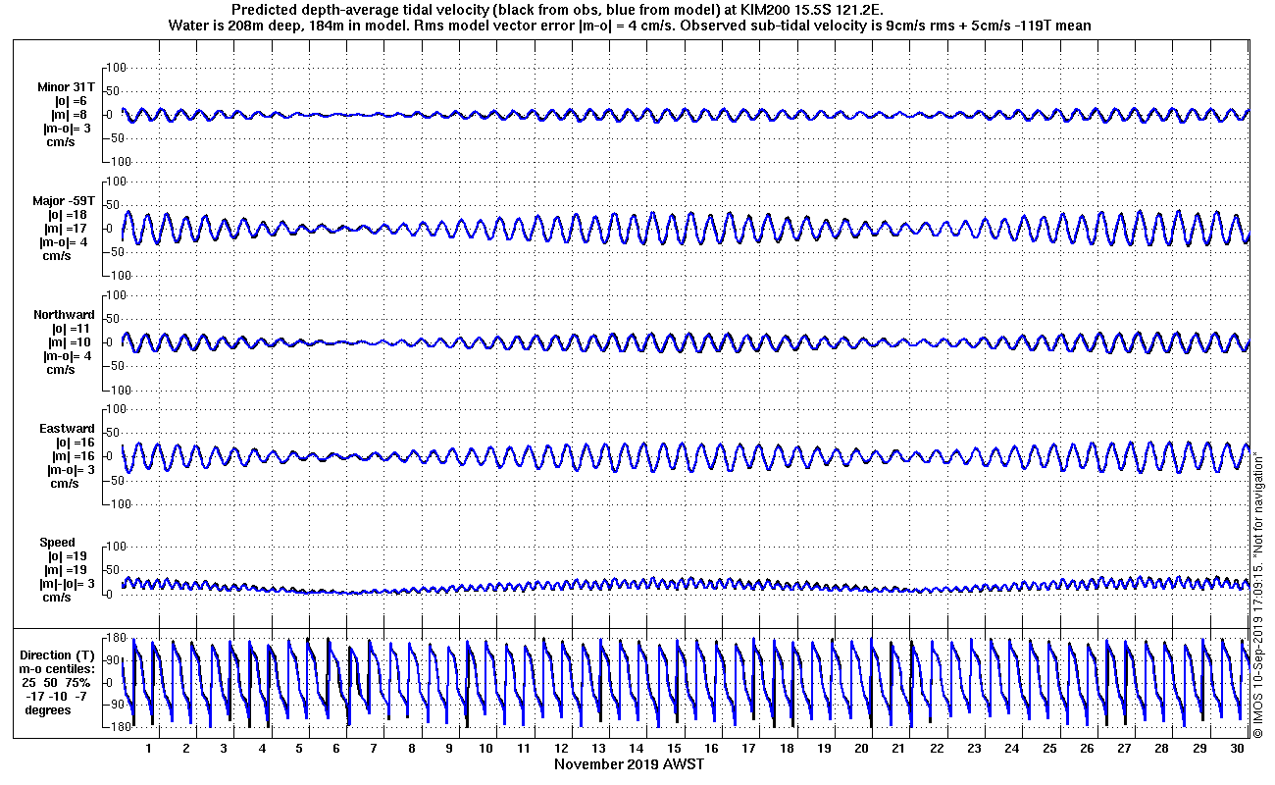
Task: Click the '100' top tick of Minor panel axis
Action: 118,68
